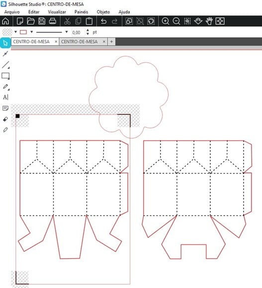Open the Editar menu
262x288 pixels.
tap(34, 12)
